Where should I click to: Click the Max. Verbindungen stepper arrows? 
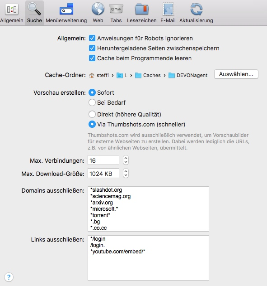[126, 160]
